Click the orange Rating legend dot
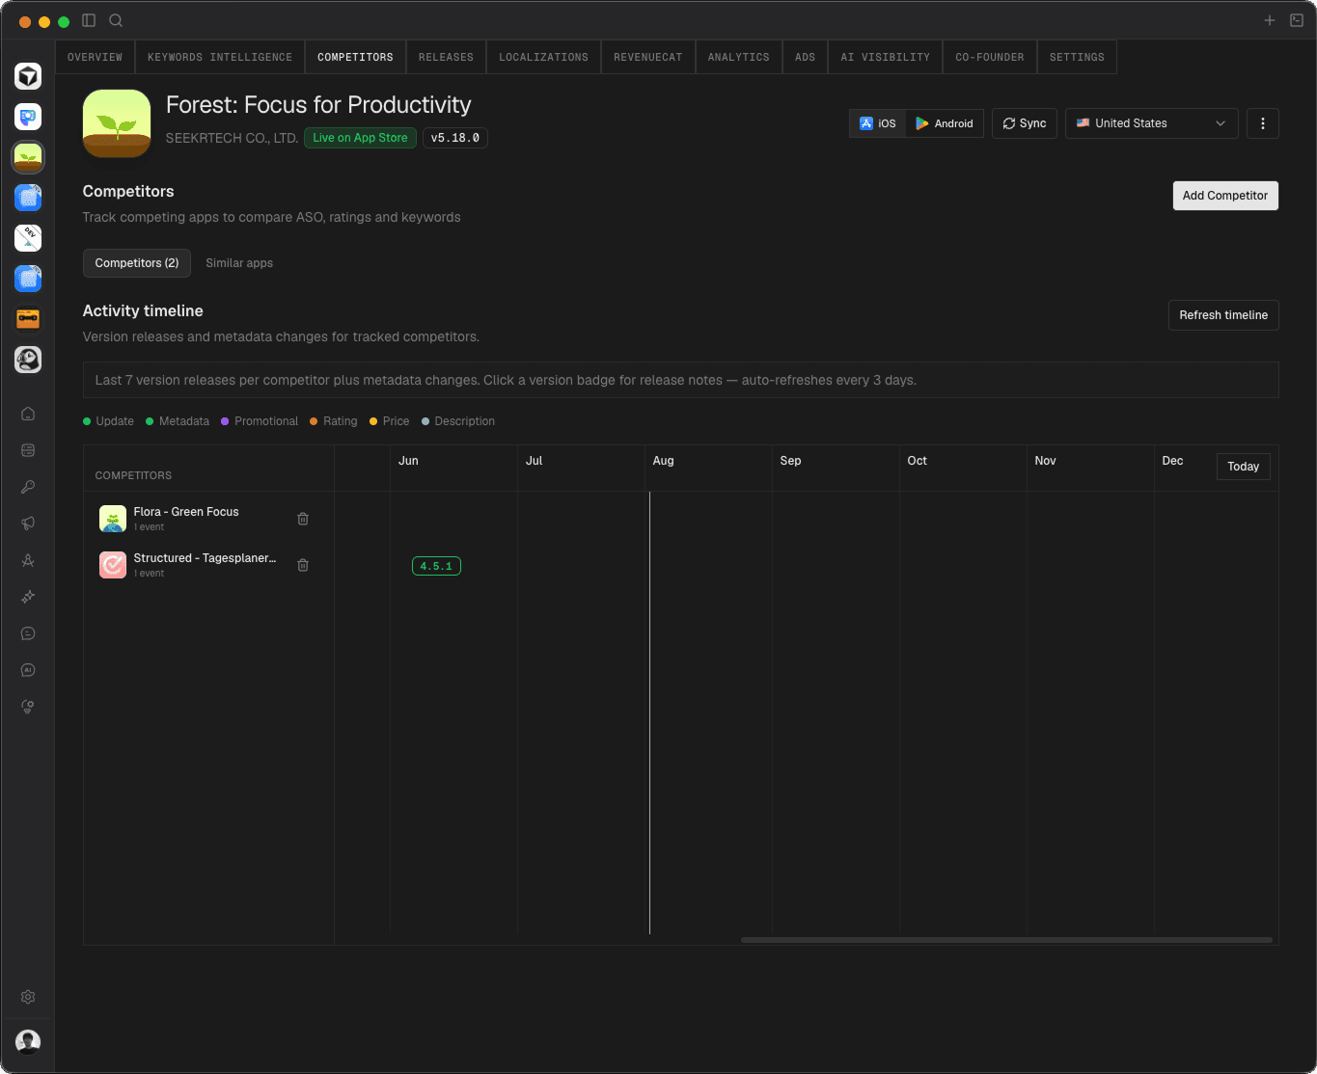 point(314,421)
